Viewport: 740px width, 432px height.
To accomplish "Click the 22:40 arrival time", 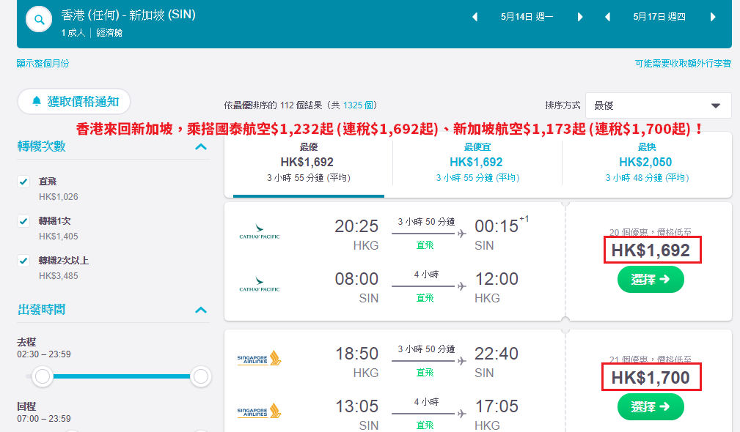I will 497,354.
